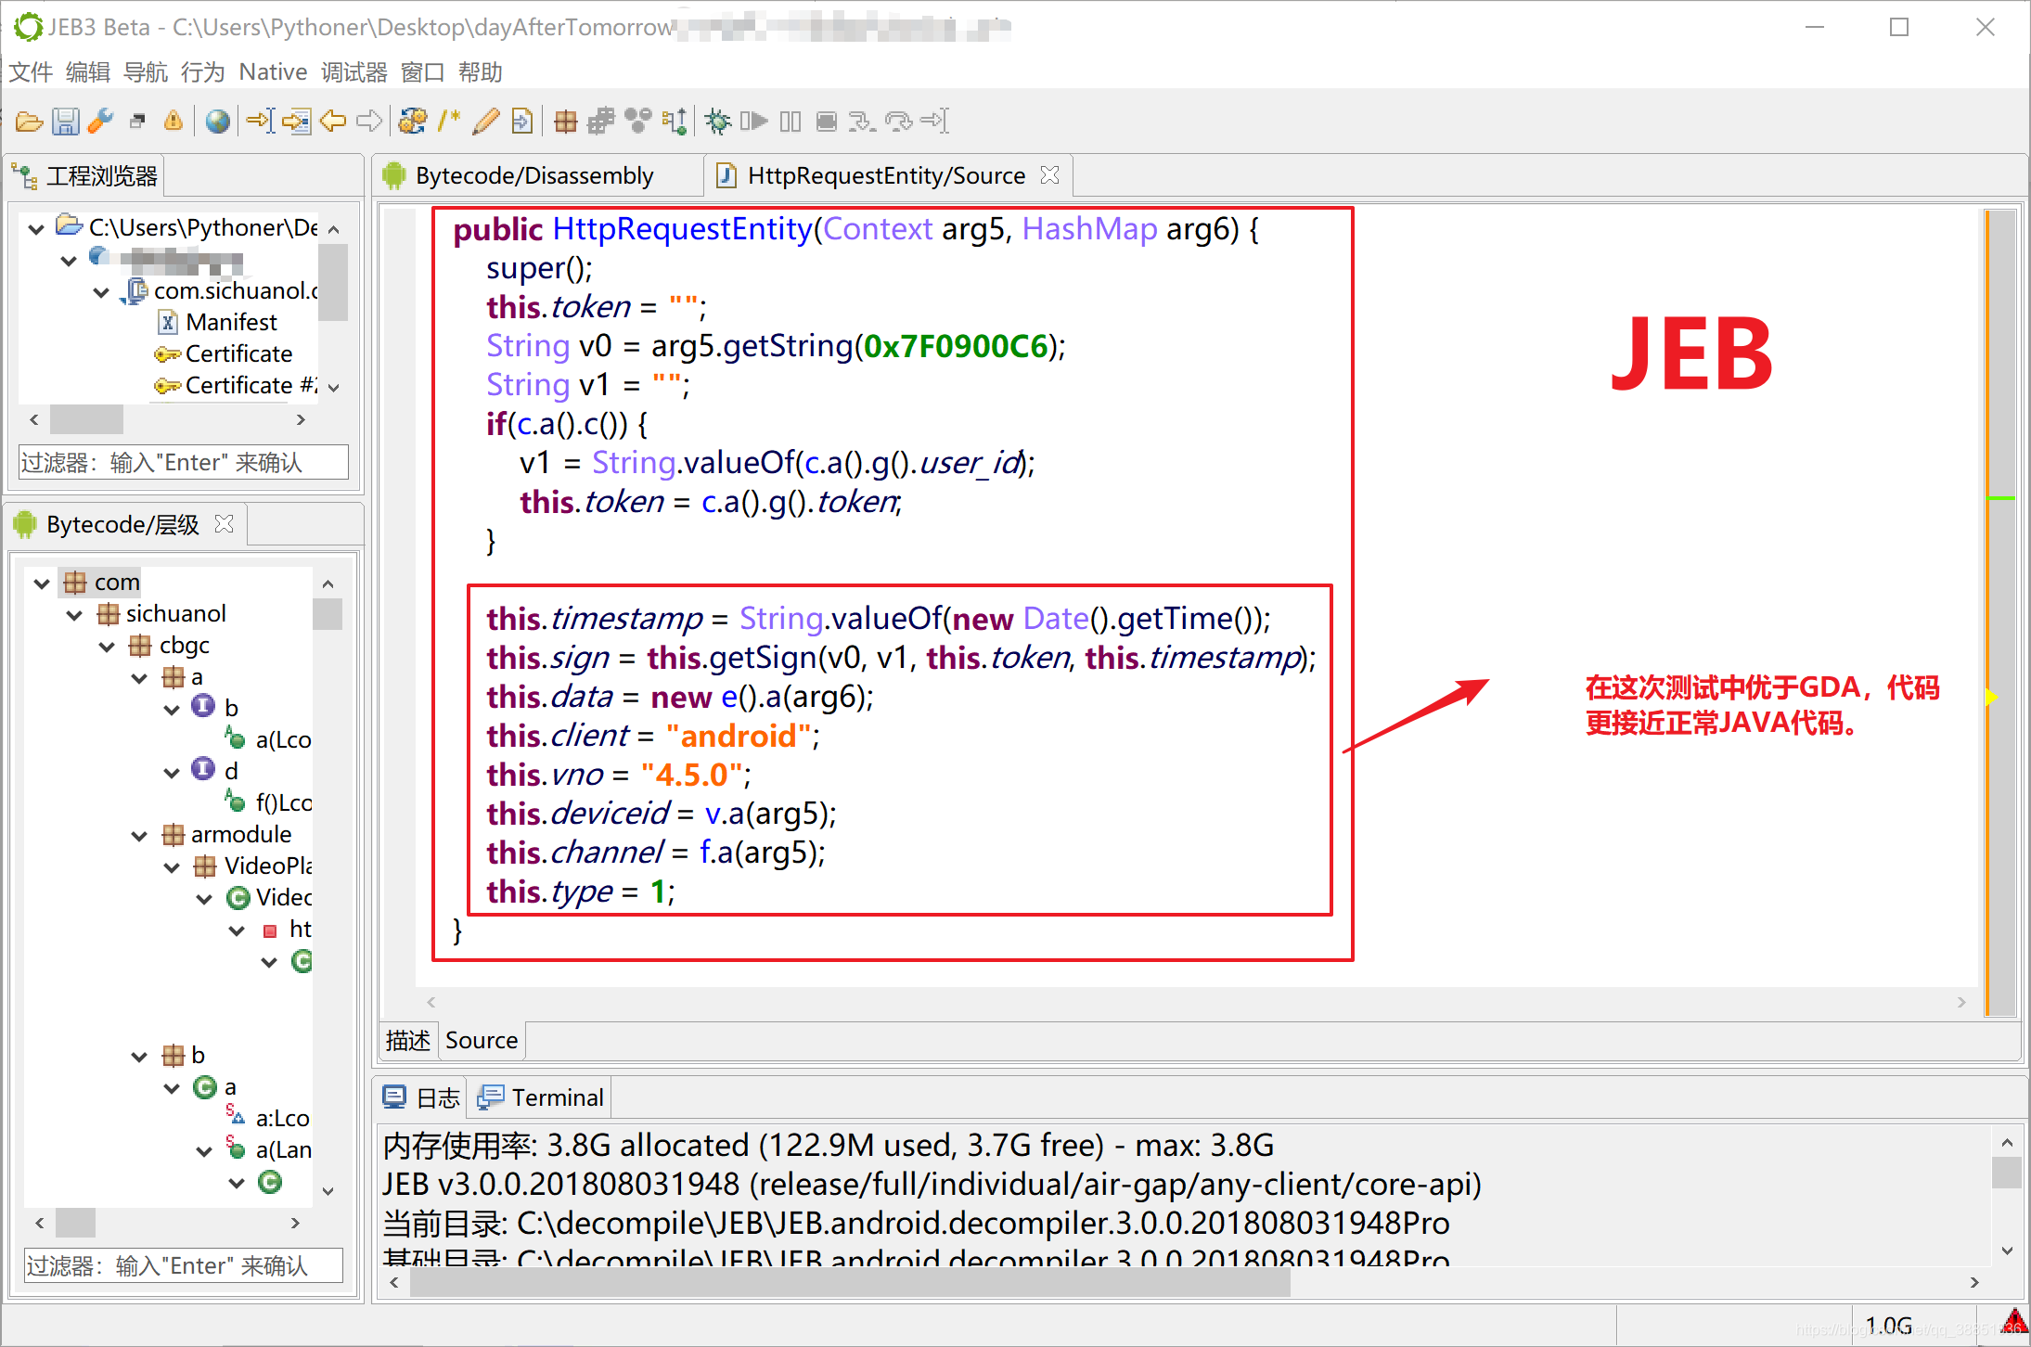Collapse the cbgc package node
Viewport: 2031px width, 1347px height.
pyautogui.click(x=108, y=647)
